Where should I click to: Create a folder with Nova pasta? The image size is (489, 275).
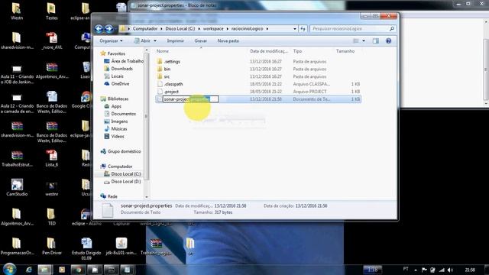[x=228, y=40]
